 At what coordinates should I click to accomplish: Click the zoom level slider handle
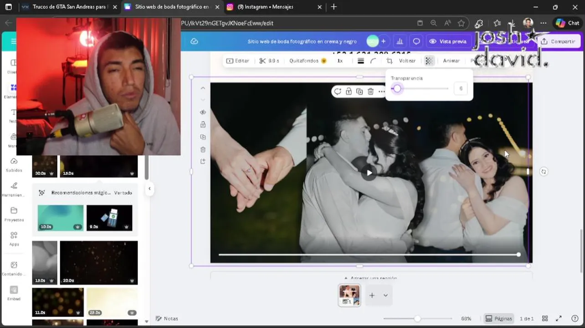point(417,318)
